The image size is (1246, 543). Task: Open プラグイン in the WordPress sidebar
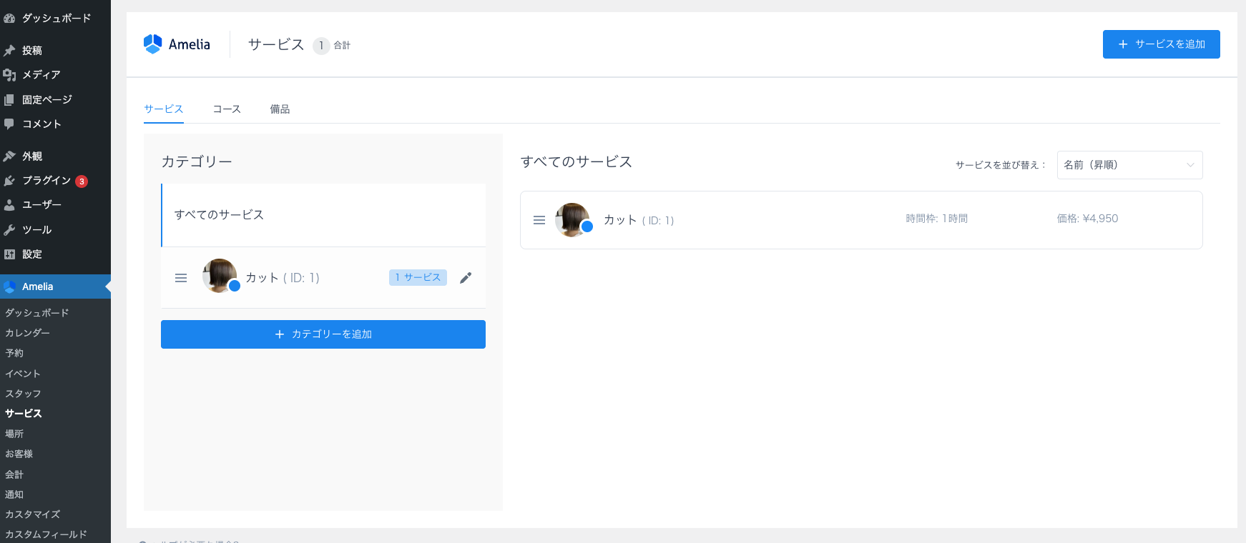point(46,181)
